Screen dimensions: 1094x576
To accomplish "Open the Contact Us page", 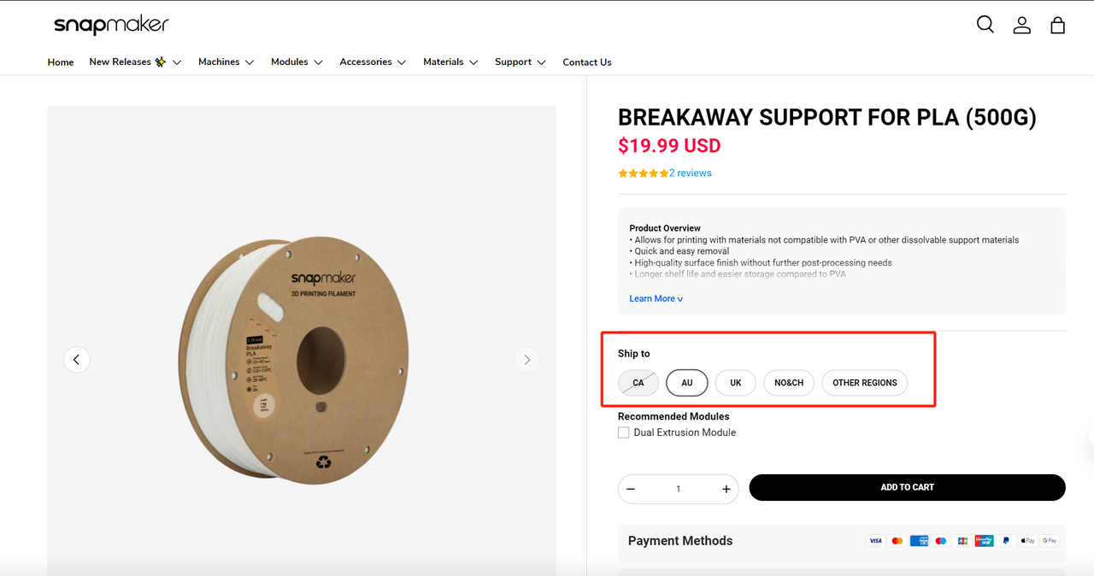I will (x=586, y=62).
